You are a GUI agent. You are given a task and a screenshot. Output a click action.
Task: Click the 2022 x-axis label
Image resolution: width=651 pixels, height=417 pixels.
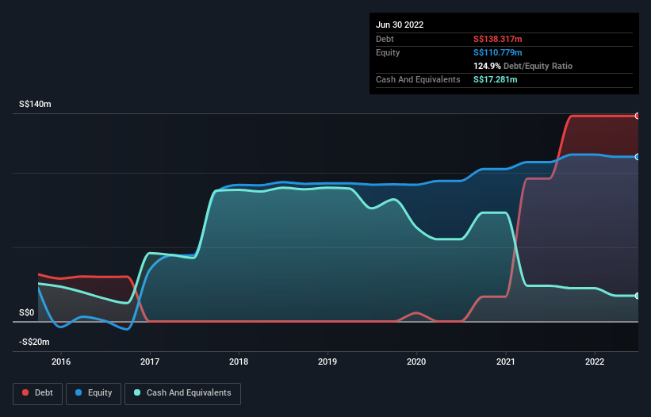click(x=595, y=362)
